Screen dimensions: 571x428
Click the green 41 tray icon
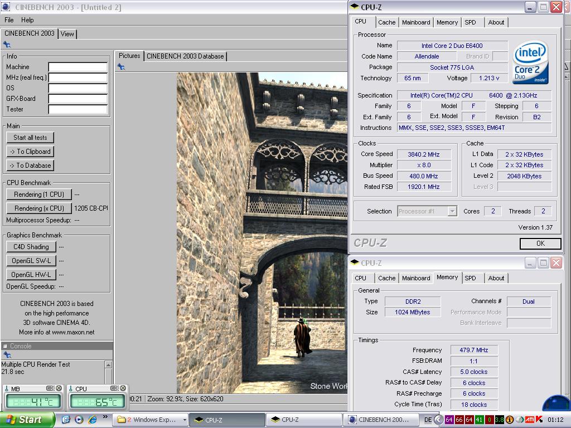(x=479, y=420)
